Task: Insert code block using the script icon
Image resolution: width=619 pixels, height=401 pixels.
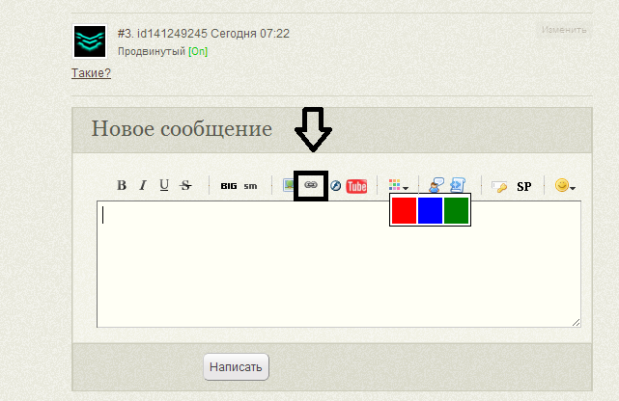Action: tap(458, 185)
